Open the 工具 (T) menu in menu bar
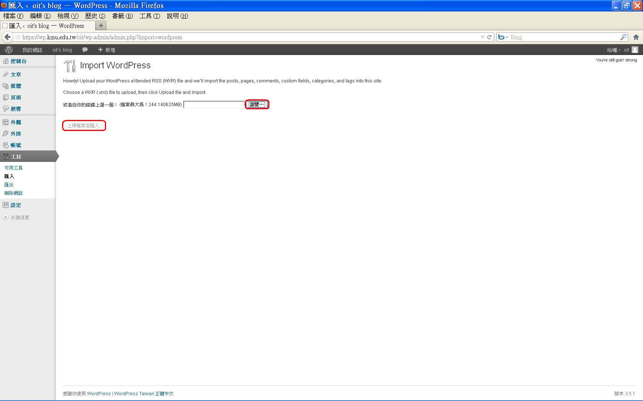The width and height of the screenshot is (643, 401). 150,16
